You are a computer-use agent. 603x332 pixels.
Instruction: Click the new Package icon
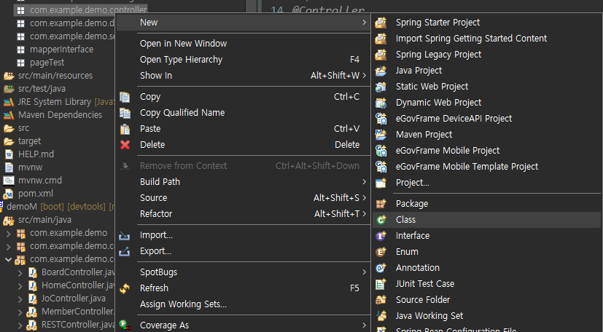click(x=381, y=204)
